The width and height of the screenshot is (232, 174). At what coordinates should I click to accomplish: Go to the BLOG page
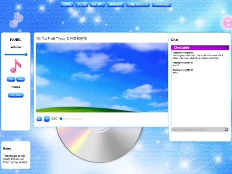click(x=82, y=4)
